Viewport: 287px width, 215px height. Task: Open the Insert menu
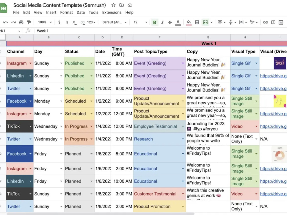tap(51, 12)
